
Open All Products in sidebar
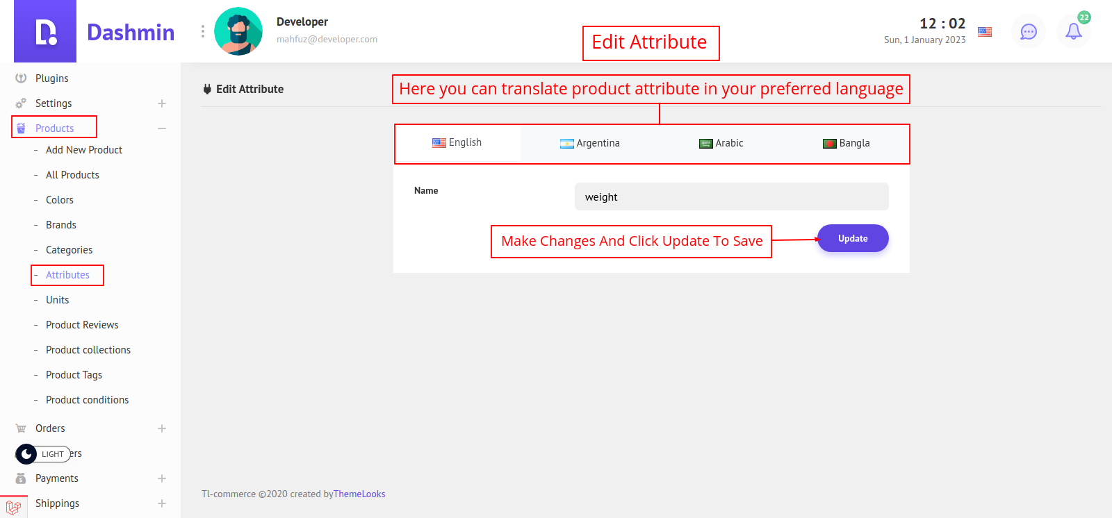[x=72, y=175]
